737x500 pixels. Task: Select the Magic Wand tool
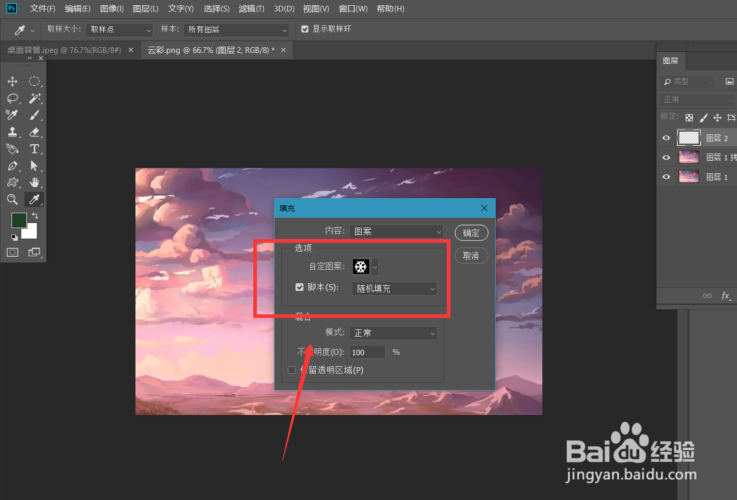[34, 98]
